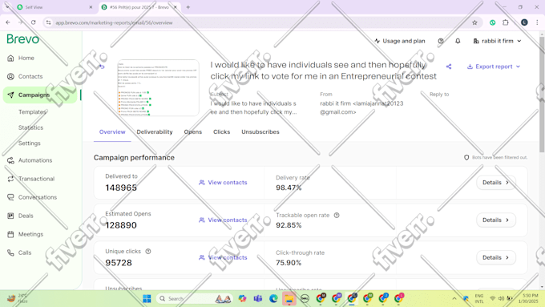Image resolution: width=545 pixels, height=307 pixels.
Task: Switch to the Deliverability tab
Action: click(x=155, y=132)
